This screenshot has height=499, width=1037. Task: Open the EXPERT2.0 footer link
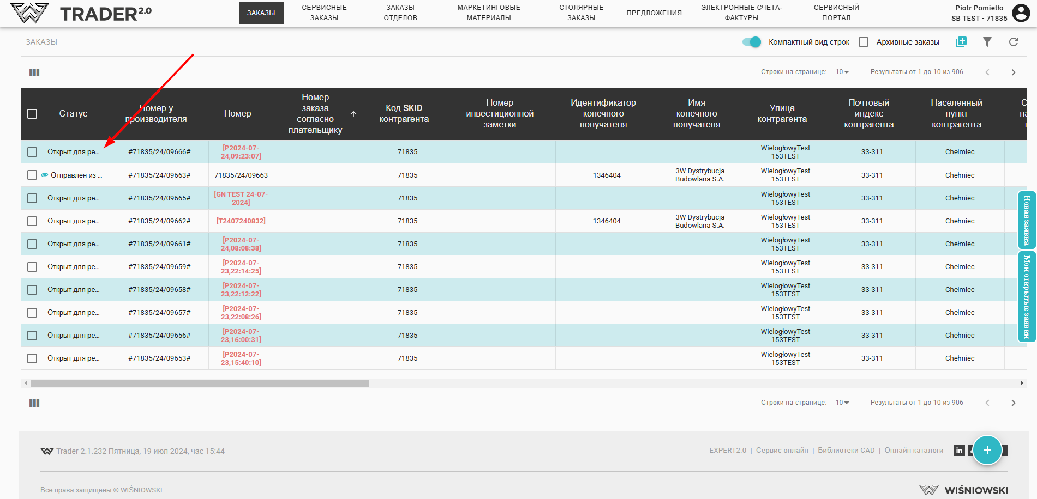pos(727,451)
